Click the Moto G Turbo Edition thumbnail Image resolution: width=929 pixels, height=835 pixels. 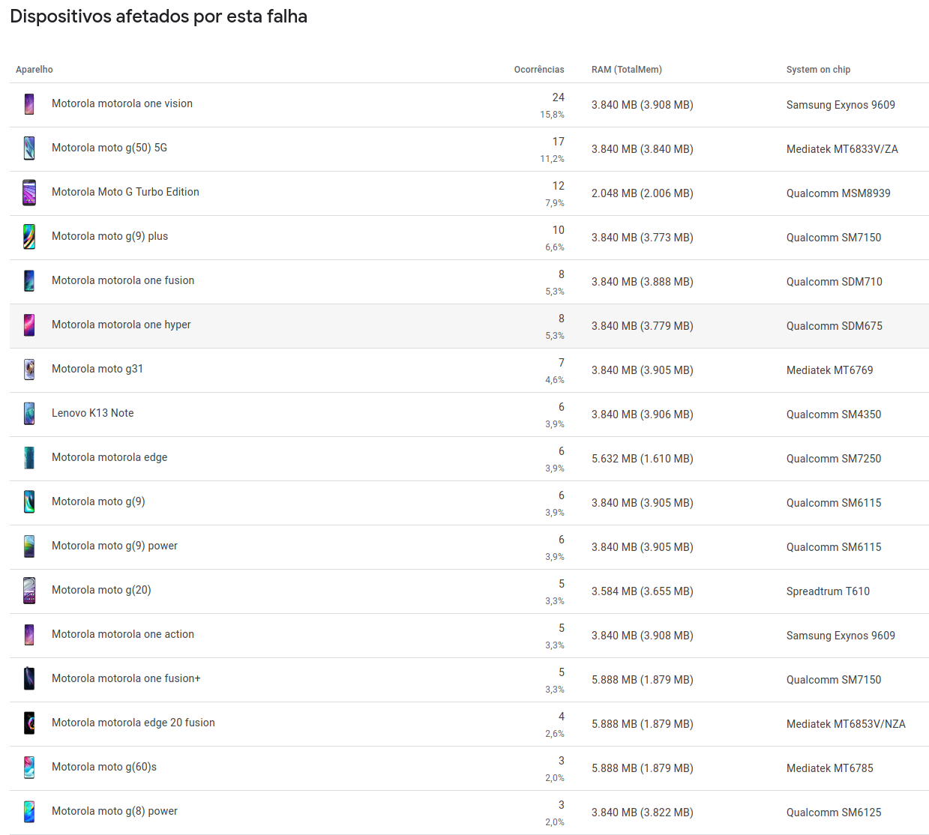coord(28,193)
